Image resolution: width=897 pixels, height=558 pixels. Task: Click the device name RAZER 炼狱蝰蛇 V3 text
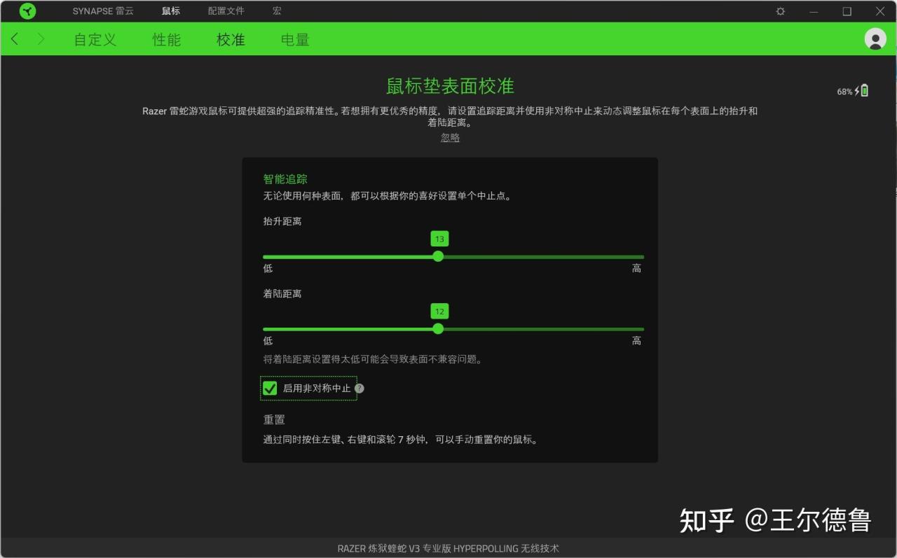[448, 548]
